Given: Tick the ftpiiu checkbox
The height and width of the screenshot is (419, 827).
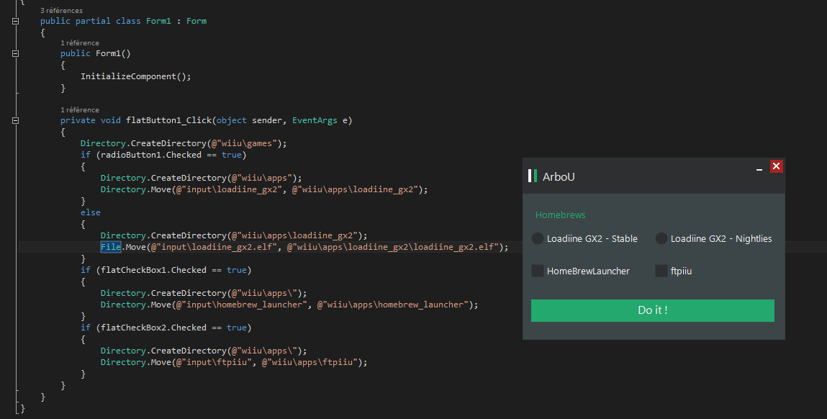Looking at the screenshot, I should pos(661,271).
